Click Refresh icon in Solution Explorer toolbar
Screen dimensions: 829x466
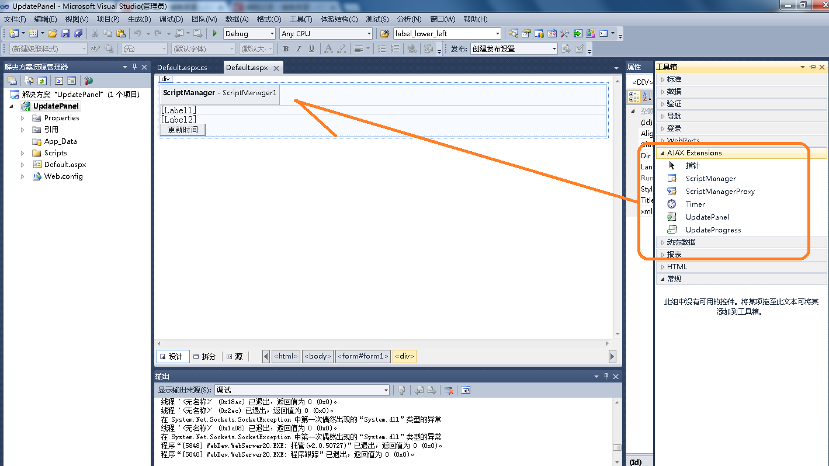(x=42, y=81)
